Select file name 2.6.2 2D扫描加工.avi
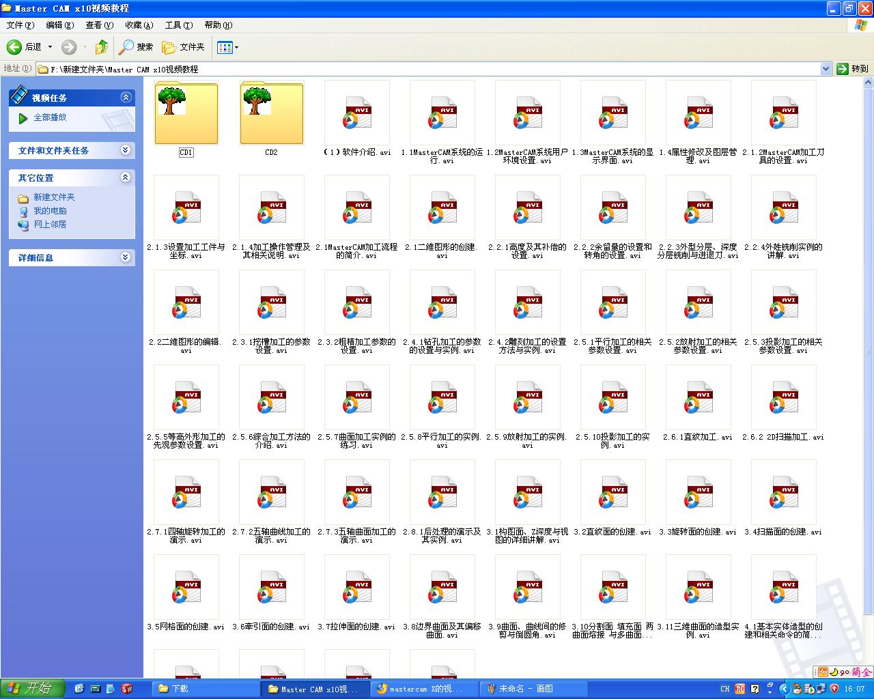The height and width of the screenshot is (699, 874). pyautogui.click(x=784, y=437)
